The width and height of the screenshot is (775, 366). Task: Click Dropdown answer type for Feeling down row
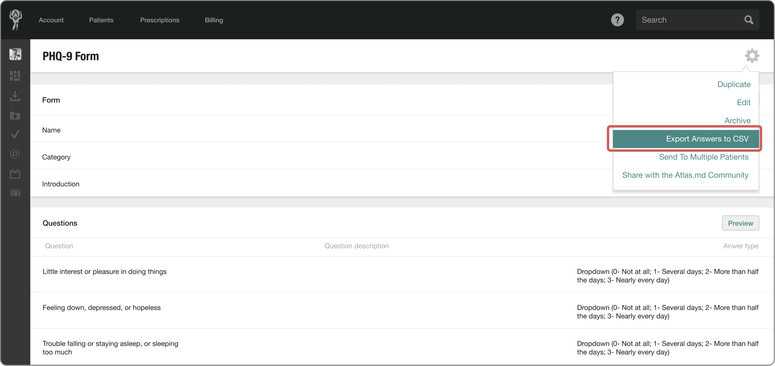[x=668, y=312]
